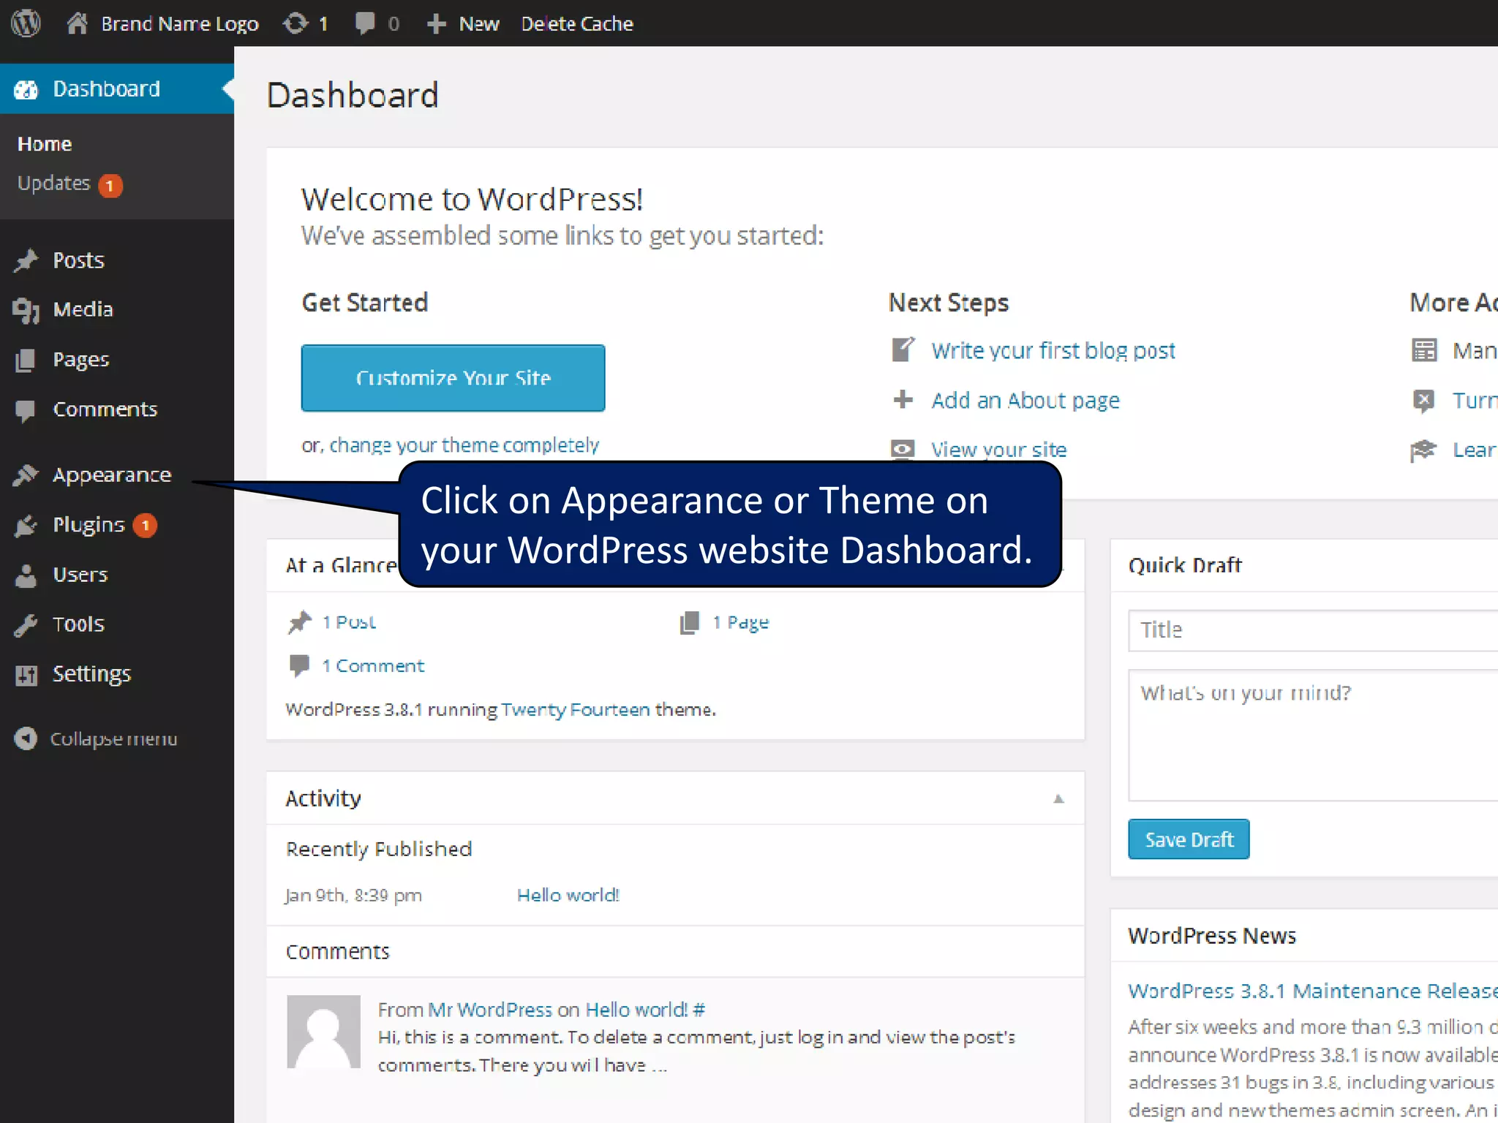
Task: Click the edit icon beside Write your first blog post
Action: (903, 349)
